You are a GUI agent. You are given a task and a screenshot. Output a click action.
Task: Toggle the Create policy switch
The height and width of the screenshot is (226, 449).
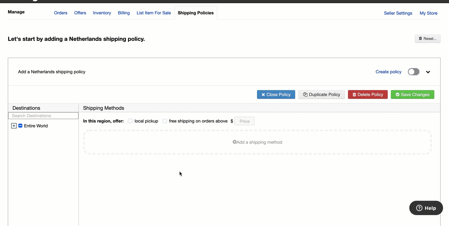click(x=413, y=72)
